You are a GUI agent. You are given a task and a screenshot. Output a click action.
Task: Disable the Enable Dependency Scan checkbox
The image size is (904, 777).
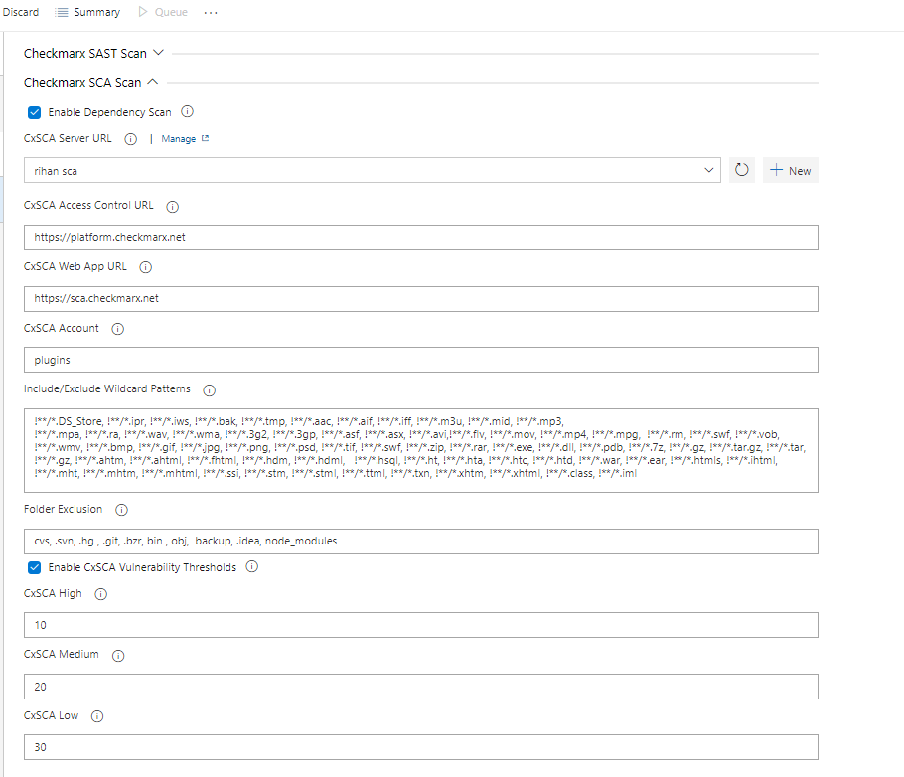[34, 112]
